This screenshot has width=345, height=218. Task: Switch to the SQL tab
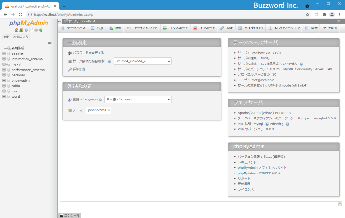pyautogui.click(x=97, y=28)
